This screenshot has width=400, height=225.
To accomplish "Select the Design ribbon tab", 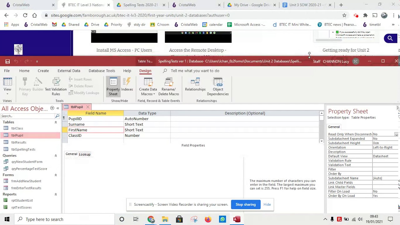I will 145,71.
